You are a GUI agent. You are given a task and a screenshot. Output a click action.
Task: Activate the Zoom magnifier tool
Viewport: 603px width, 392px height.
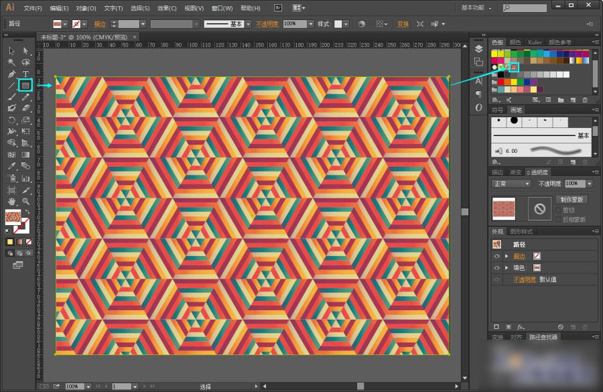tap(25, 201)
